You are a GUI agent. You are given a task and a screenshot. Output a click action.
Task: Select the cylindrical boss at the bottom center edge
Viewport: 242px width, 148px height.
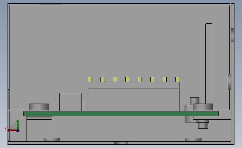[121, 143]
